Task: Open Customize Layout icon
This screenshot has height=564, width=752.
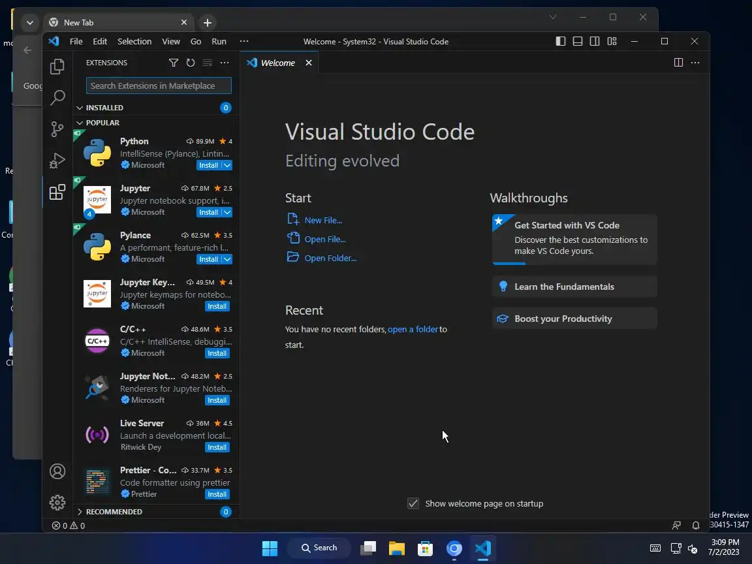Action: tap(612, 41)
